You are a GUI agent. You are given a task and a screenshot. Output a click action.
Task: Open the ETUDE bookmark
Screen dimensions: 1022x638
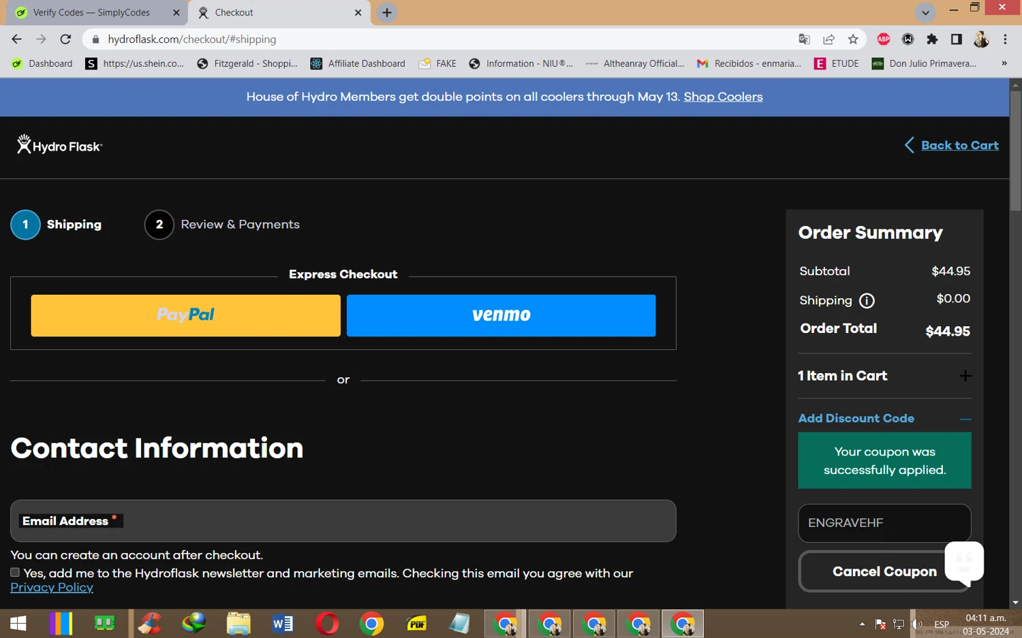(837, 63)
